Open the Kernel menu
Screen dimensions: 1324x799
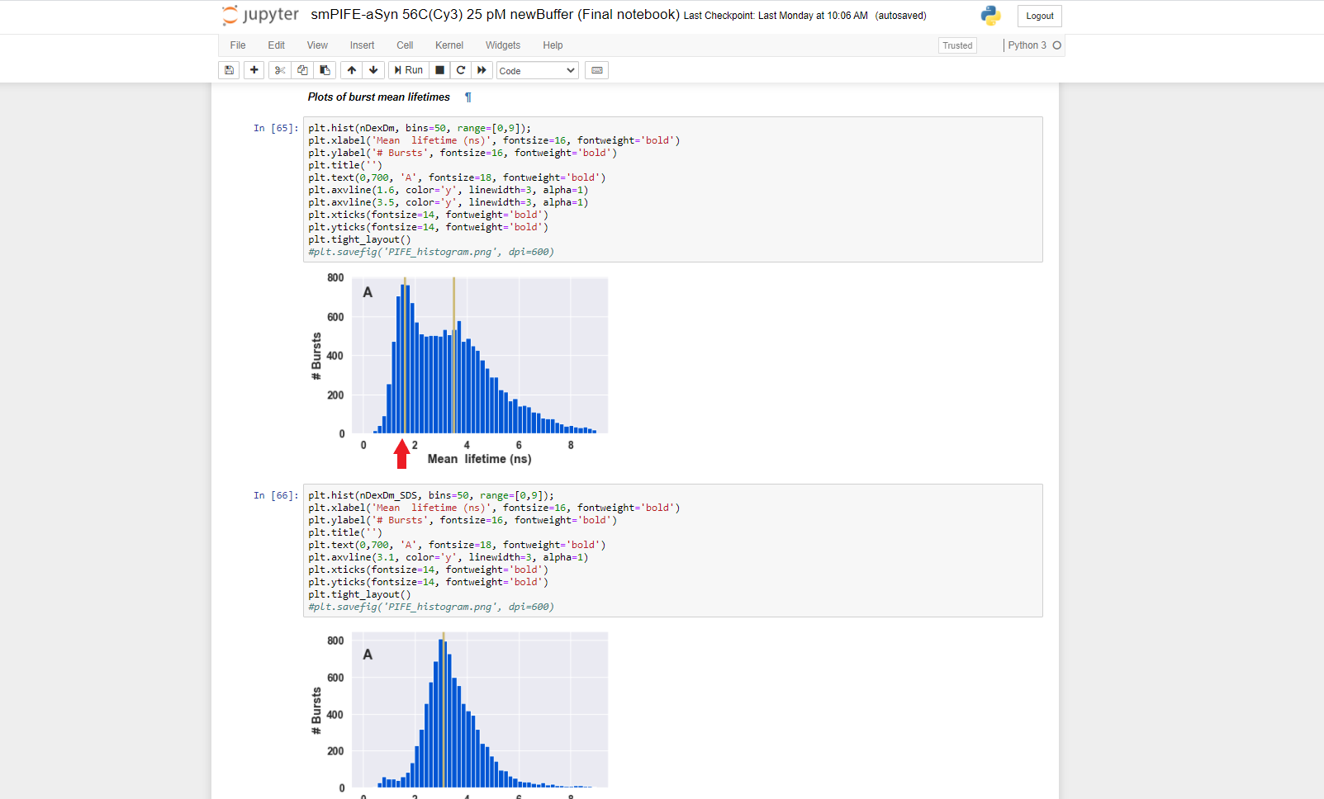coord(448,45)
